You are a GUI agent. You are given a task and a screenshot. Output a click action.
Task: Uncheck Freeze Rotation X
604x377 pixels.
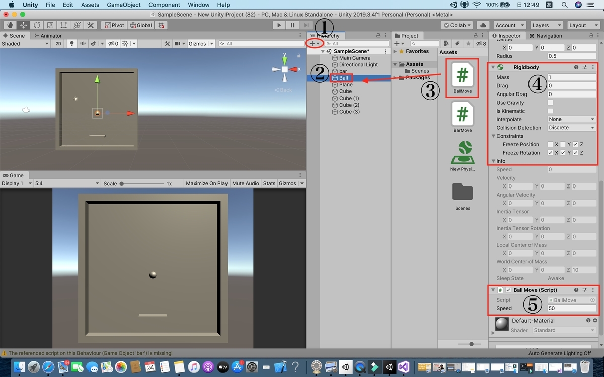coord(551,153)
